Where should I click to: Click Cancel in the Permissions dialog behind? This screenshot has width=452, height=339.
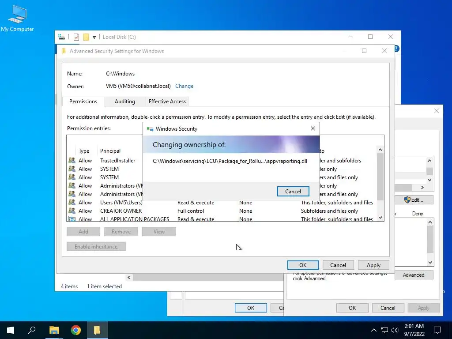(388, 308)
